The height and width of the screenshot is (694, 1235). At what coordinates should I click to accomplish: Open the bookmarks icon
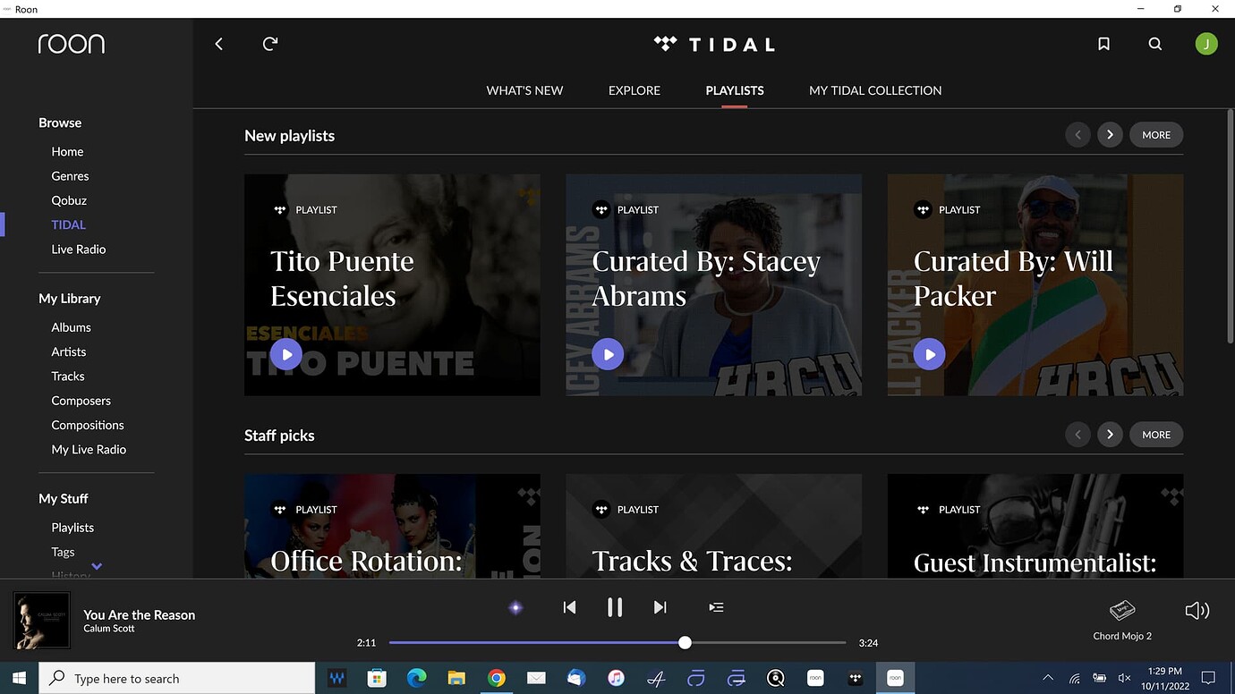(x=1103, y=43)
